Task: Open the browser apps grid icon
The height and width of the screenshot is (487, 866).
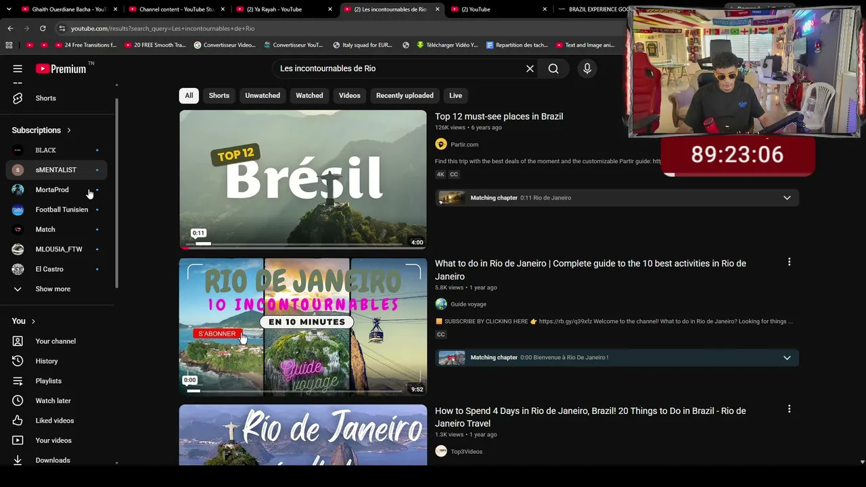Action: [9, 45]
